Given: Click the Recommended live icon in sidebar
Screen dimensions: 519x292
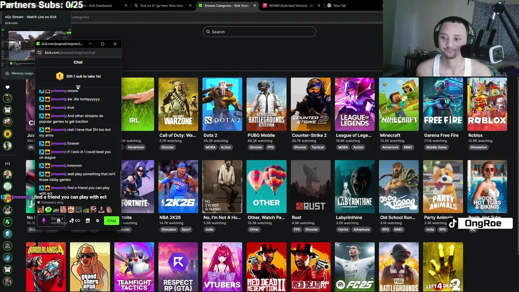Looking at the screenshot, I should 7,163.
